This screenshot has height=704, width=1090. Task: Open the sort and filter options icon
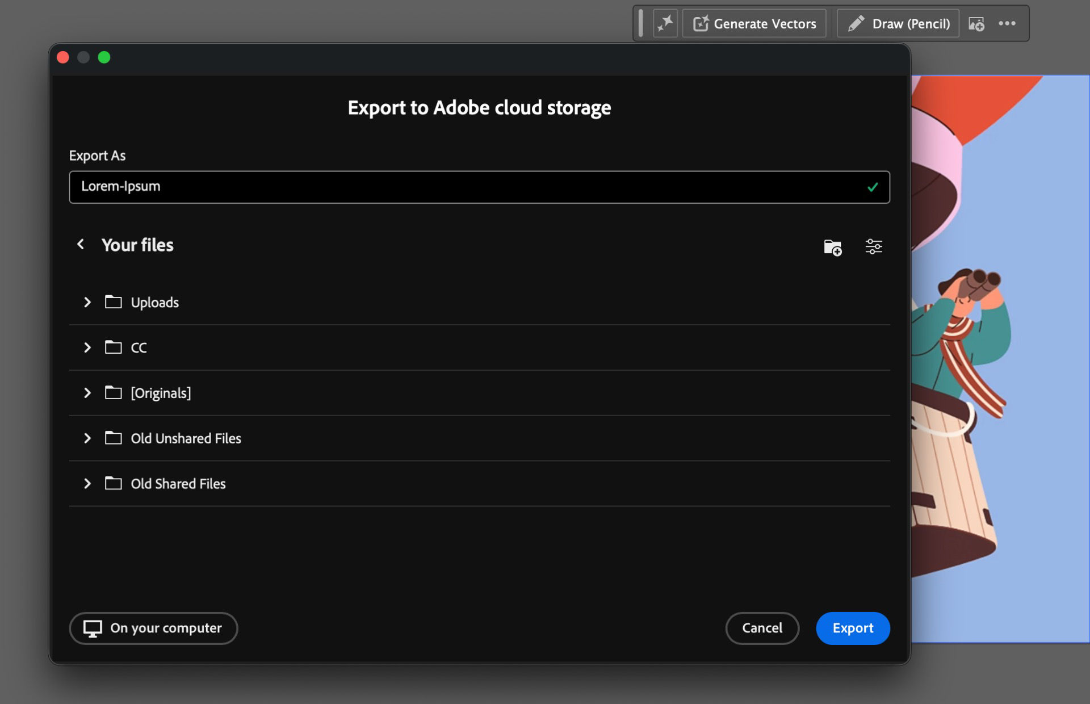pyautogui.click(x=874, y=246)
